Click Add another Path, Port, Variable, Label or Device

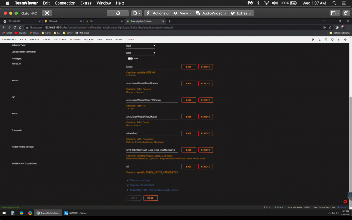153,190
